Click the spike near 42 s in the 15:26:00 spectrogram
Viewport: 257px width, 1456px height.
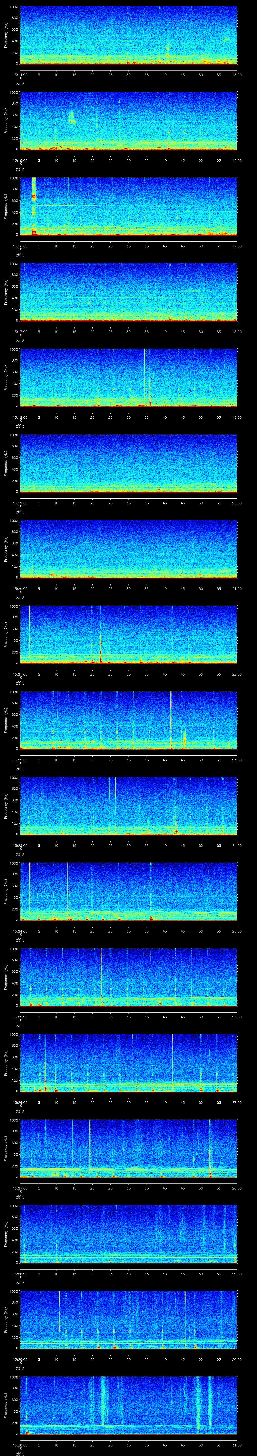point(172,1060)
